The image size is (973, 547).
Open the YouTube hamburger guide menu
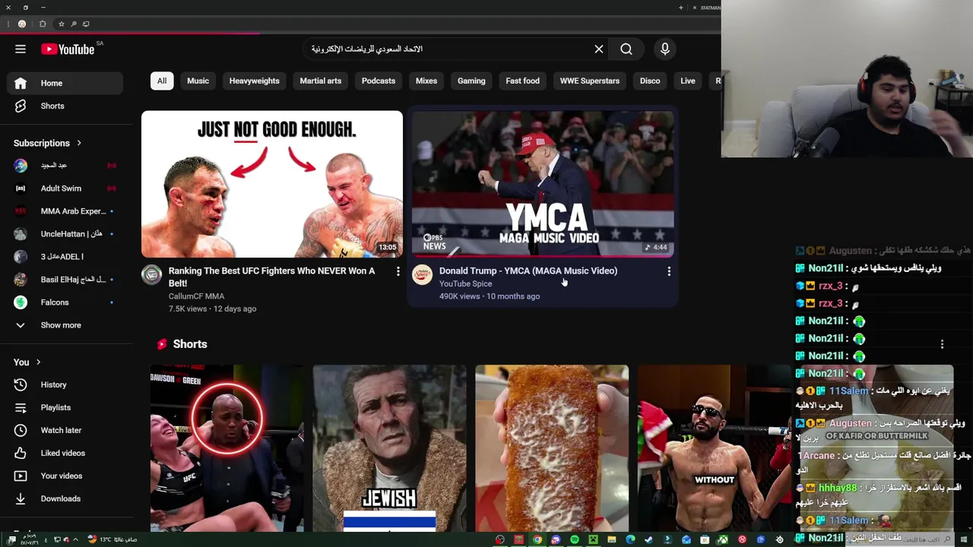(x=21, y=49)
